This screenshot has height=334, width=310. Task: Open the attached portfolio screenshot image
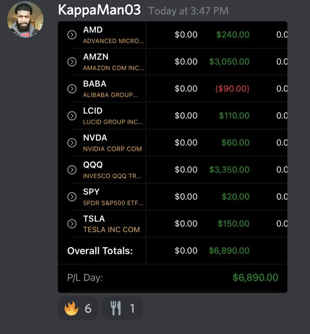[x=173, y=157]
